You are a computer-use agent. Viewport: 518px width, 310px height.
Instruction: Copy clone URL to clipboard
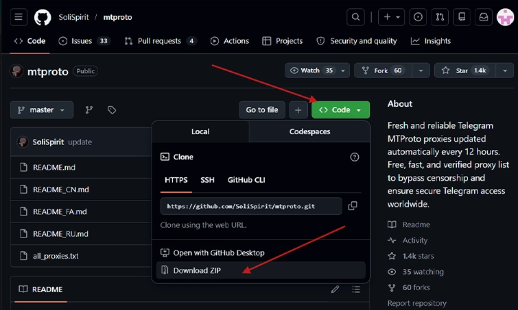(353, 206)
